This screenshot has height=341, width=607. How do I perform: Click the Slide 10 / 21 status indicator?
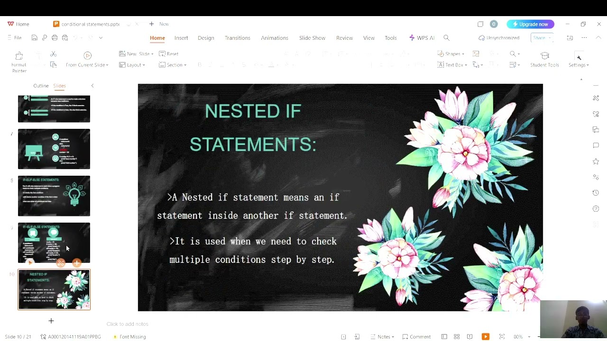point(18,337)
